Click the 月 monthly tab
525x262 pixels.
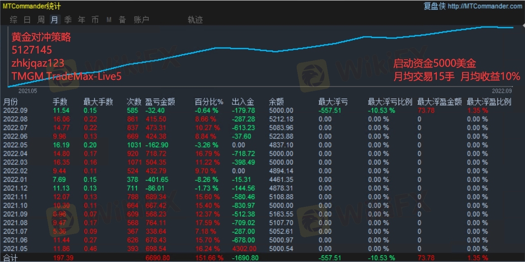(54, 20)
